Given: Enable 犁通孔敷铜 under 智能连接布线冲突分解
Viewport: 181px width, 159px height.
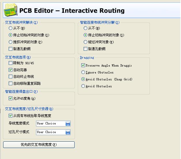Looking at the screenshot, I should click(x=86, y=49).
